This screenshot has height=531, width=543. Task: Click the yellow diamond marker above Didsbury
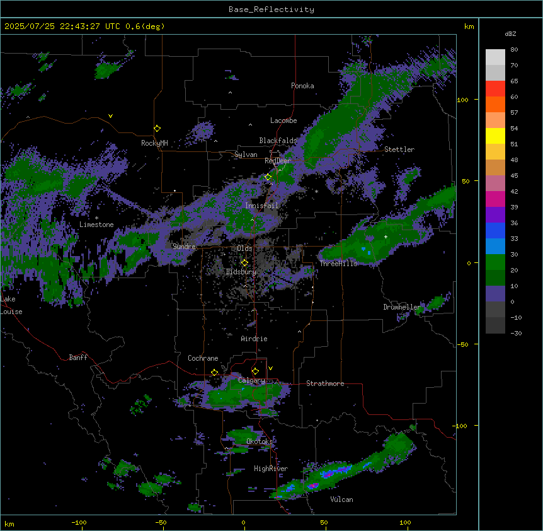[x=245, y=263]
